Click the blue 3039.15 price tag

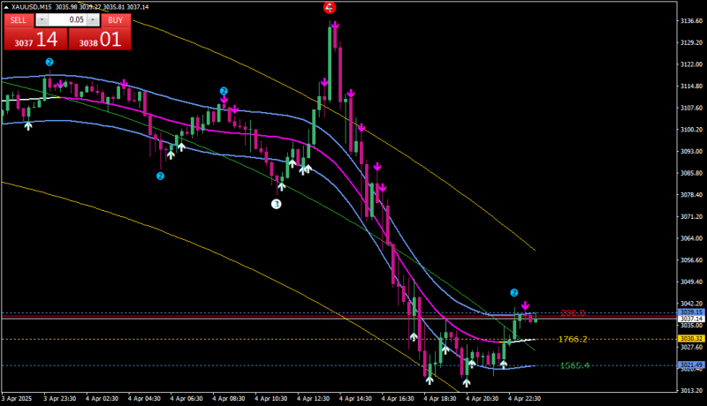click(691, 312)
